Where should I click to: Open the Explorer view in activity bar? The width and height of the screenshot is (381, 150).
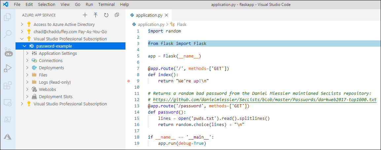8,17
